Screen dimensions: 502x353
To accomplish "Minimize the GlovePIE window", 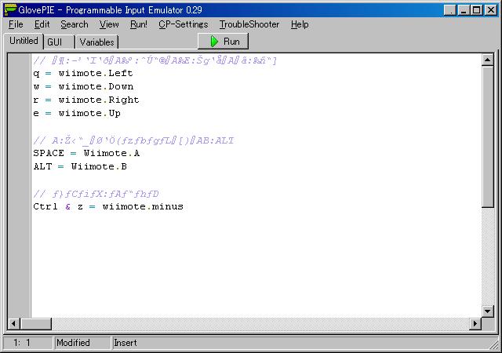I will pos(464,10).
